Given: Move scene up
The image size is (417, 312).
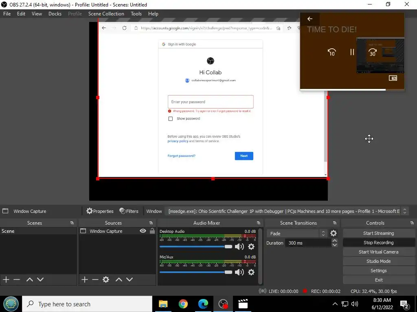Looking at the screenshot, I should pos(29,279).
